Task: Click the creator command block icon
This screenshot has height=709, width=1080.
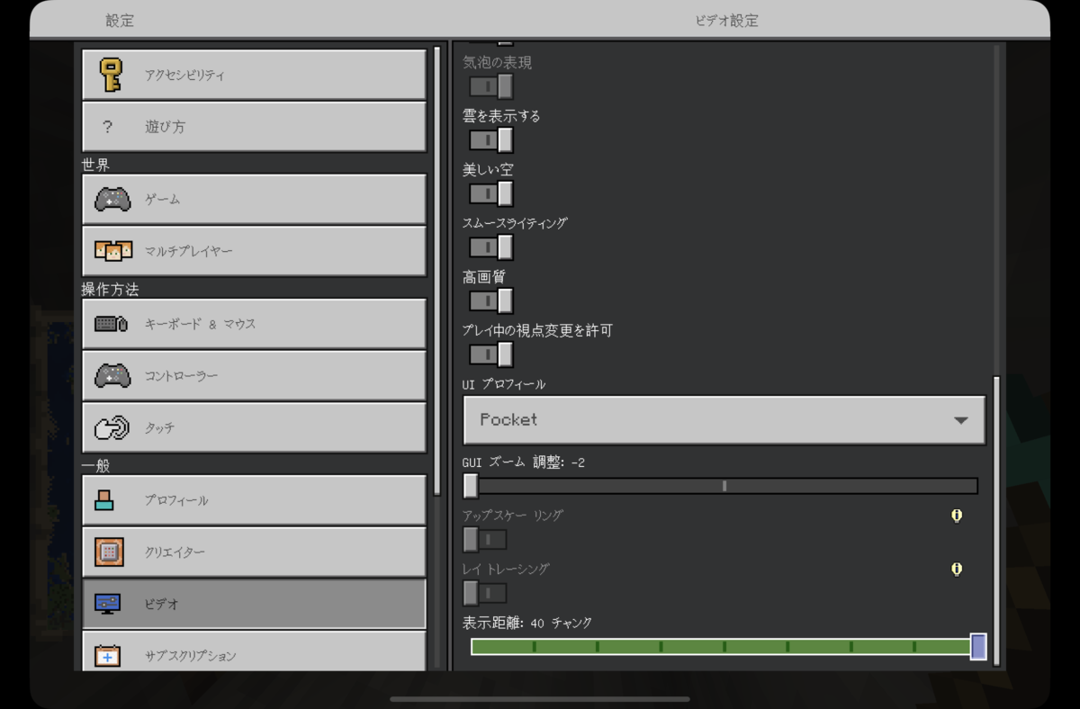Action: (x=109, y=552)
